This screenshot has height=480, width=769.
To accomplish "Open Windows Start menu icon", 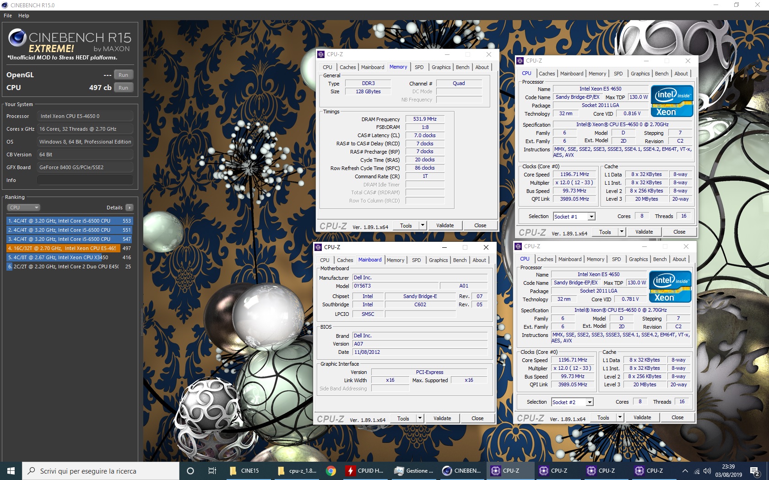I will 11,471.
